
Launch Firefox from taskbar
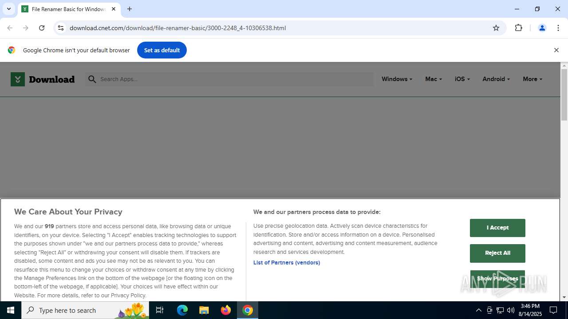pyautogui.click(x=226, y=310)
